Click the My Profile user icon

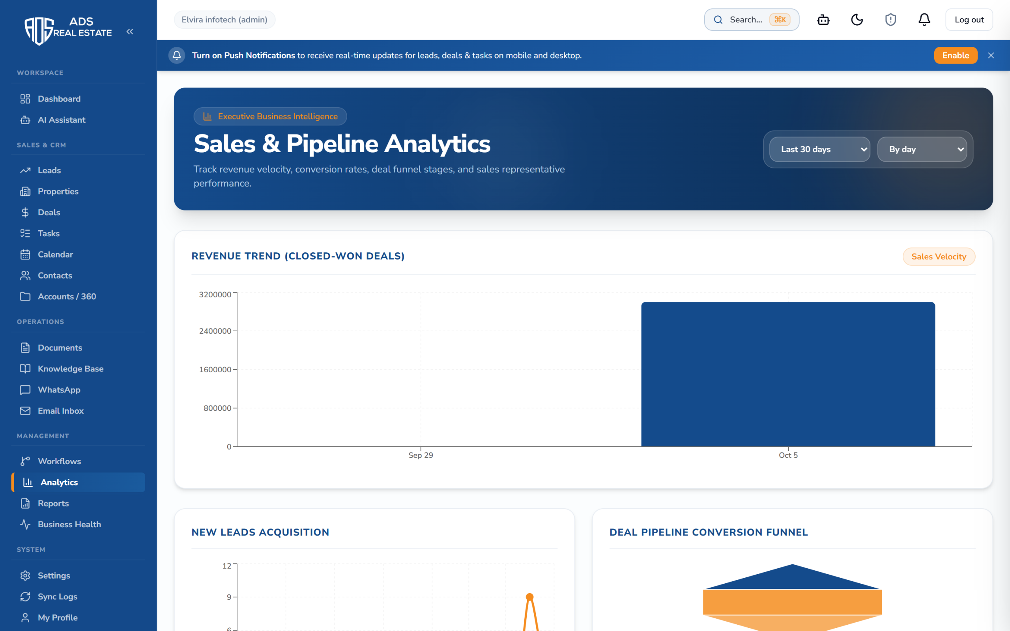(x=25, y=618)
